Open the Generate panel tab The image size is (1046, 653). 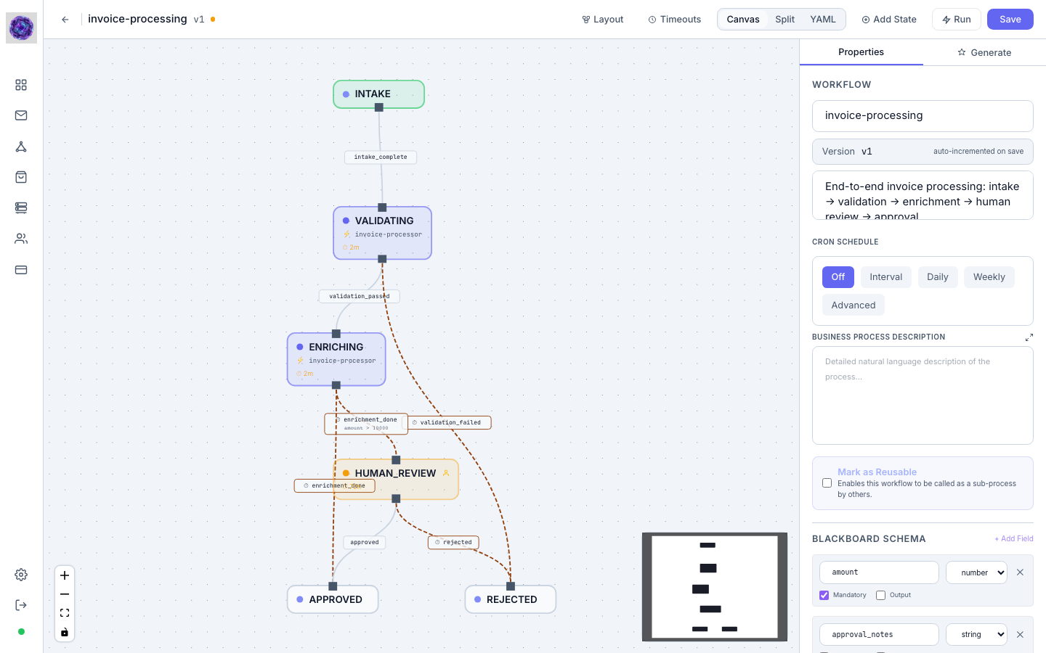pos(984,52)
